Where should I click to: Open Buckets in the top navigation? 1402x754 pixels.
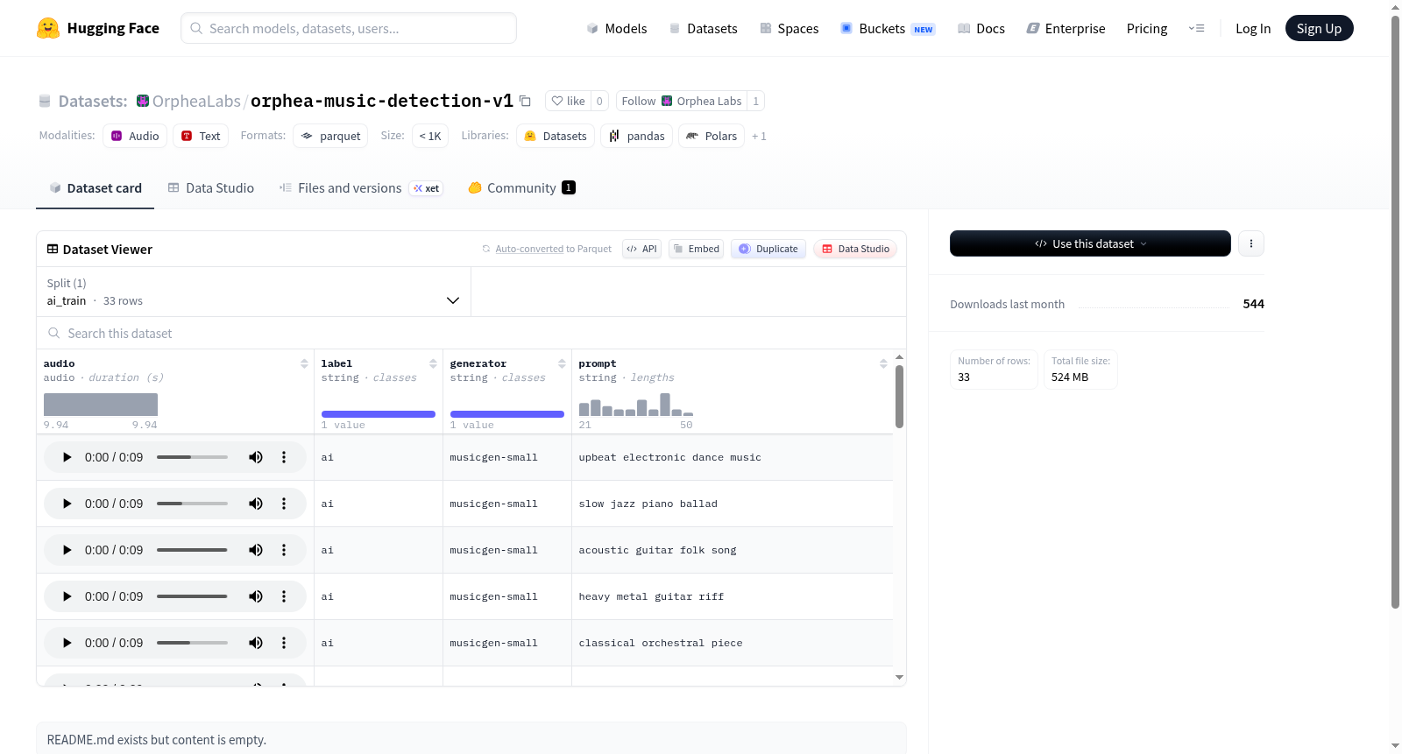point(888,28)
